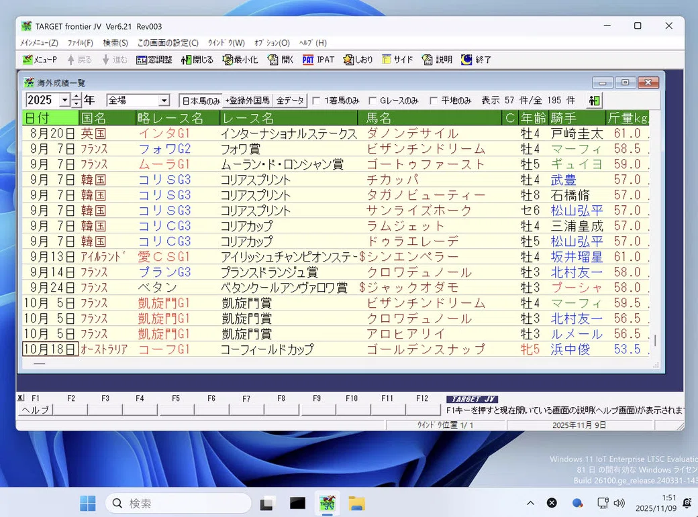Enable the 1着馬のみ checkbox

(316, 101)
